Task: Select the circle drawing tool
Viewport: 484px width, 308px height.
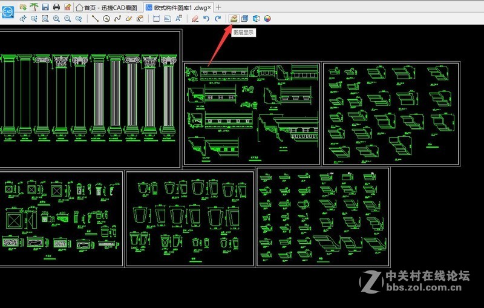Action: pos(106,19)
